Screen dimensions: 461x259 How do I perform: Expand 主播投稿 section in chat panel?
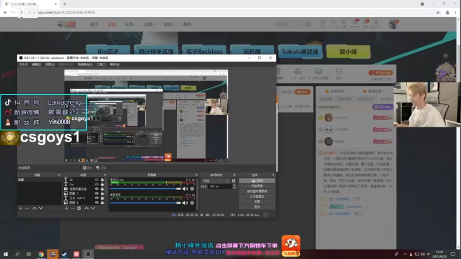click(x=336, y=91)
